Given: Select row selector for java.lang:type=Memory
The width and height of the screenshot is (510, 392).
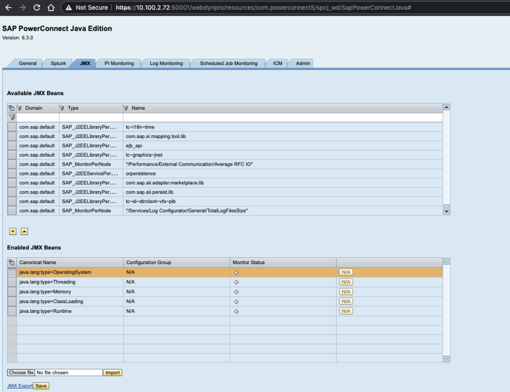Looking at the screenshot, I should [x=12, y=291].
